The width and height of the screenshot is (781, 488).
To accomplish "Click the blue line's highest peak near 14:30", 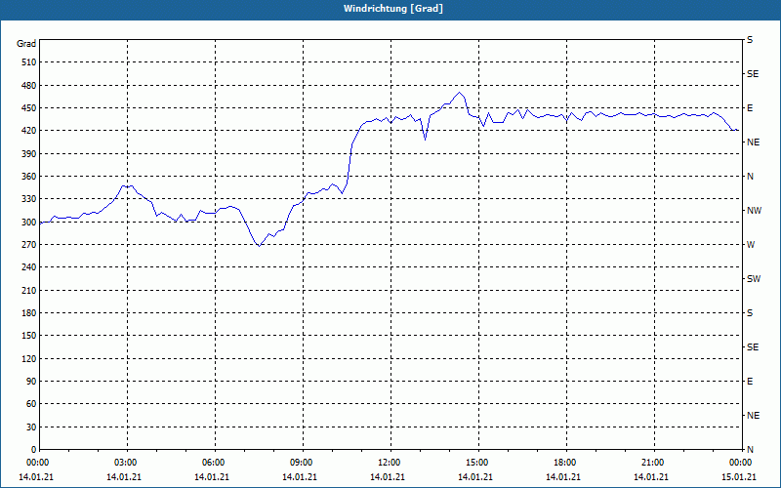I will [x=459, y=93].
